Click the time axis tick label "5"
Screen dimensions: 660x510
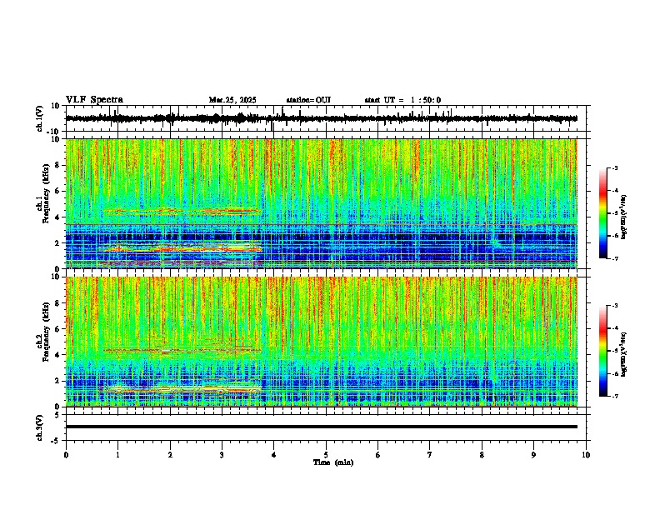[x=326, y=455]
